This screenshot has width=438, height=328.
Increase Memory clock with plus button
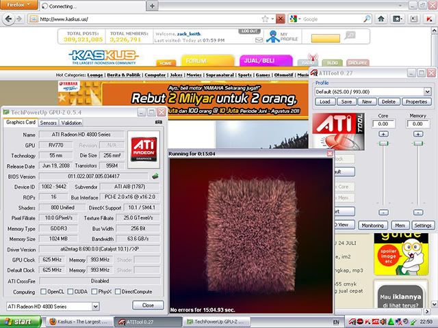pos(418,134)
